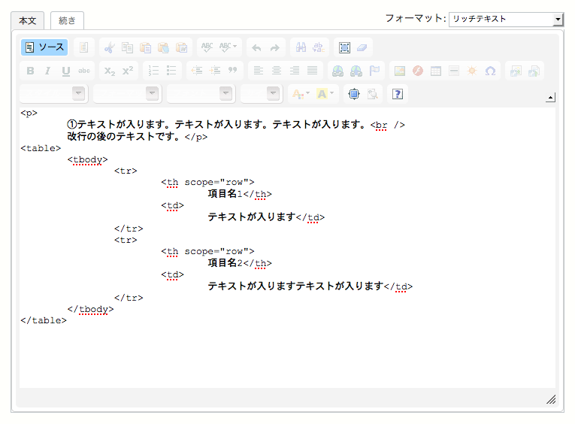
Task: Click the Insert Table icon
Action: click(436, 71)
